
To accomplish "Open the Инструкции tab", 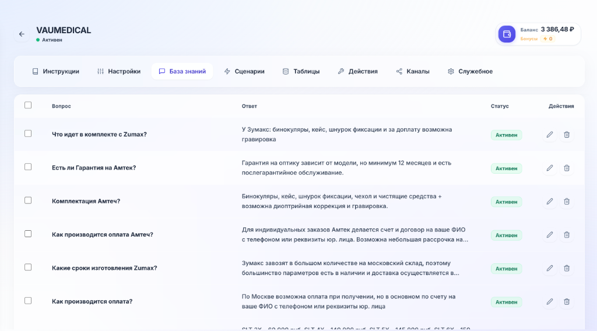I will [55, 72].
